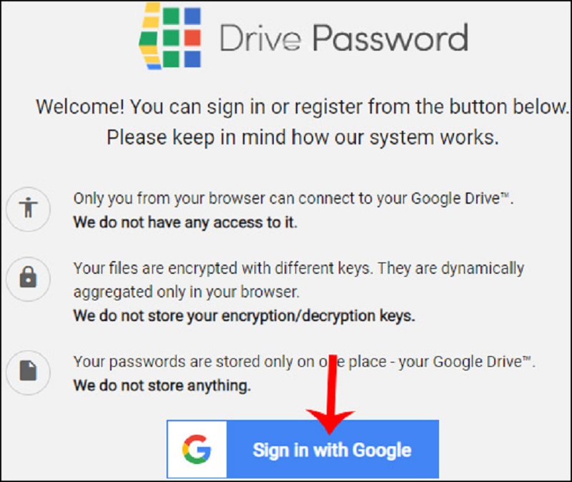Click We do not have any access text

(185, 222)
